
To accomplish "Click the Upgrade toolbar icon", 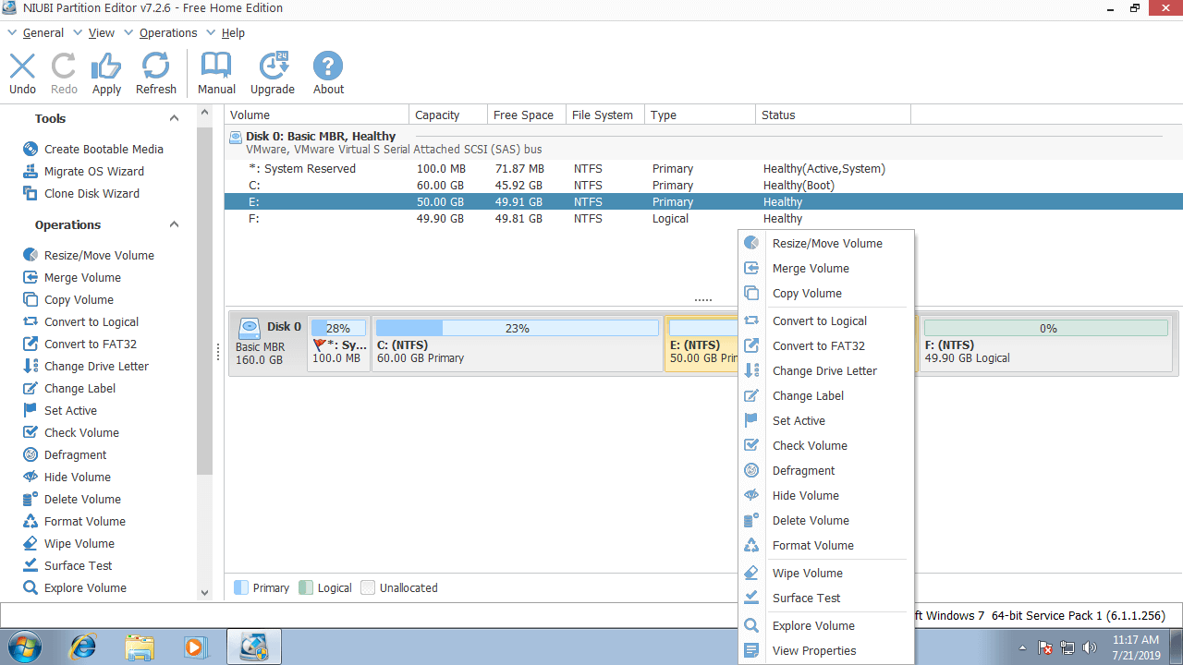I will pos(273,66).
